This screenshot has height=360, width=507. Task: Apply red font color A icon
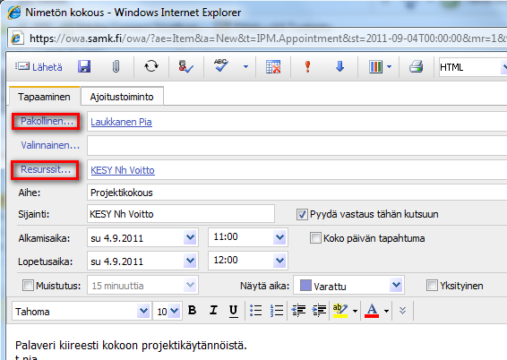[372, 311]
